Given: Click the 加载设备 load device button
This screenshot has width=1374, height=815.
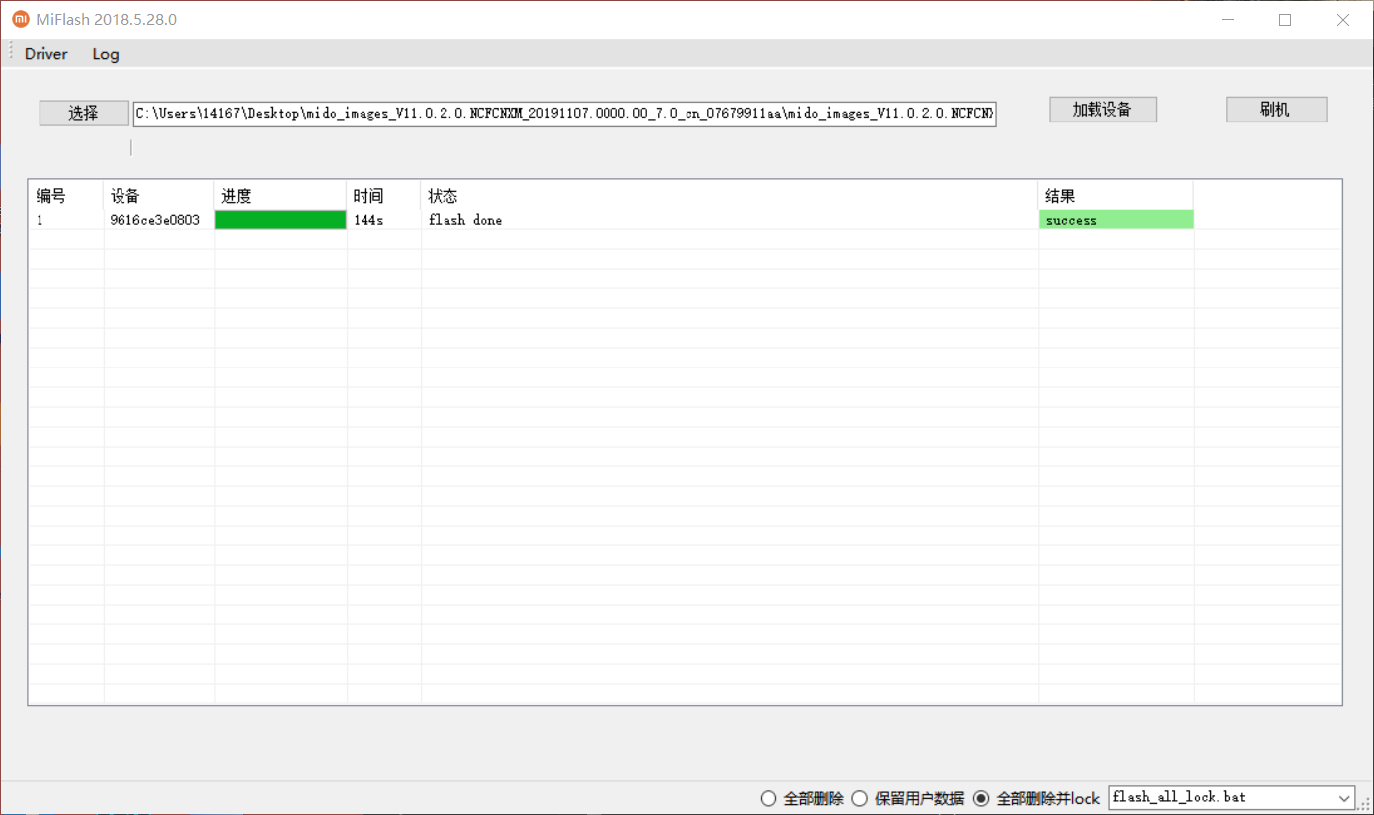Looking at the screenshot, I should pyautogui.click(x=1102, y=110).
